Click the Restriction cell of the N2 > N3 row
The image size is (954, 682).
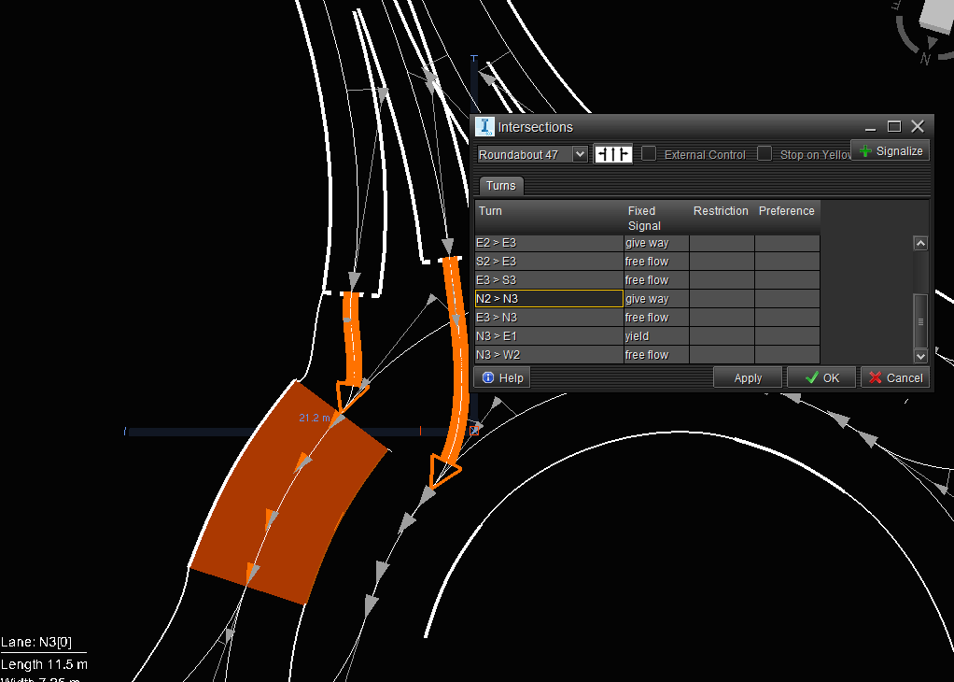[x=720, y=298]
